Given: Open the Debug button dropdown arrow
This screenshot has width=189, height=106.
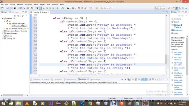Looking at the screenshot, I should pyautogui.click(x=60, y=8).
